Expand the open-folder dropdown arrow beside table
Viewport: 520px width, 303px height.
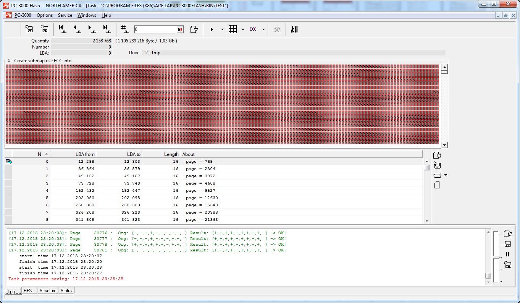pos(446,175)
